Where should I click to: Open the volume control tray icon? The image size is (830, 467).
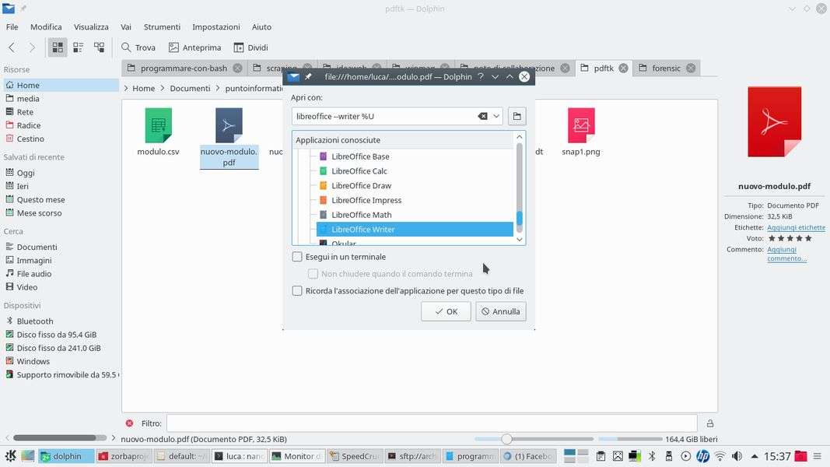click(737, 456)
